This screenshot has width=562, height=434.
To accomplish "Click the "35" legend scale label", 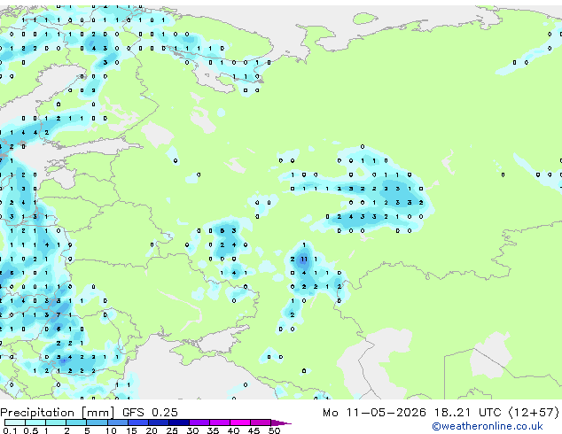I will coord(214,430).
